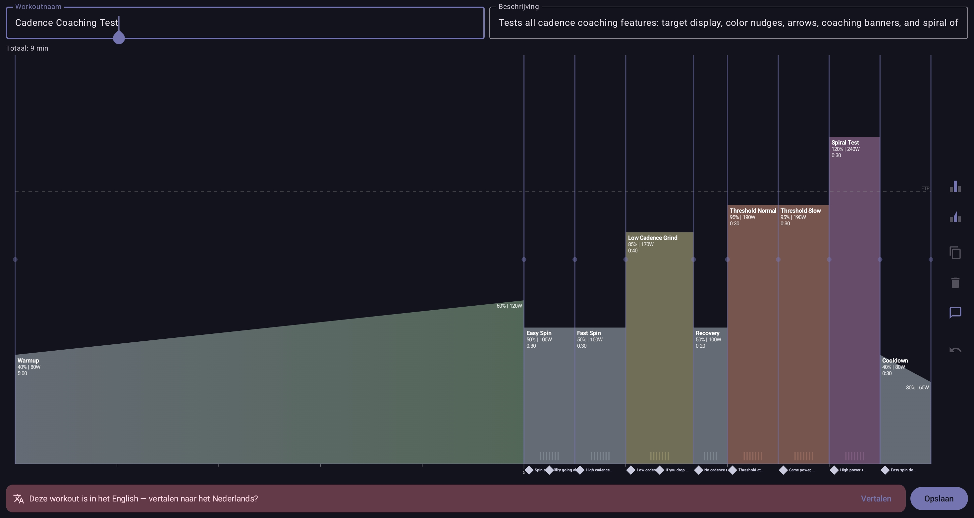Click the translate icon in the language banner
This screenshot has width=974, height=518.
point(19,499)
